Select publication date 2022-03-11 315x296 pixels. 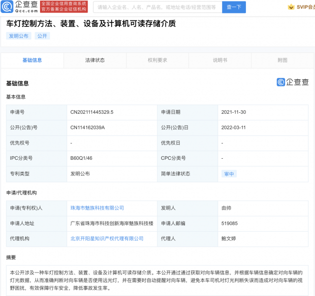click(233, 128)
